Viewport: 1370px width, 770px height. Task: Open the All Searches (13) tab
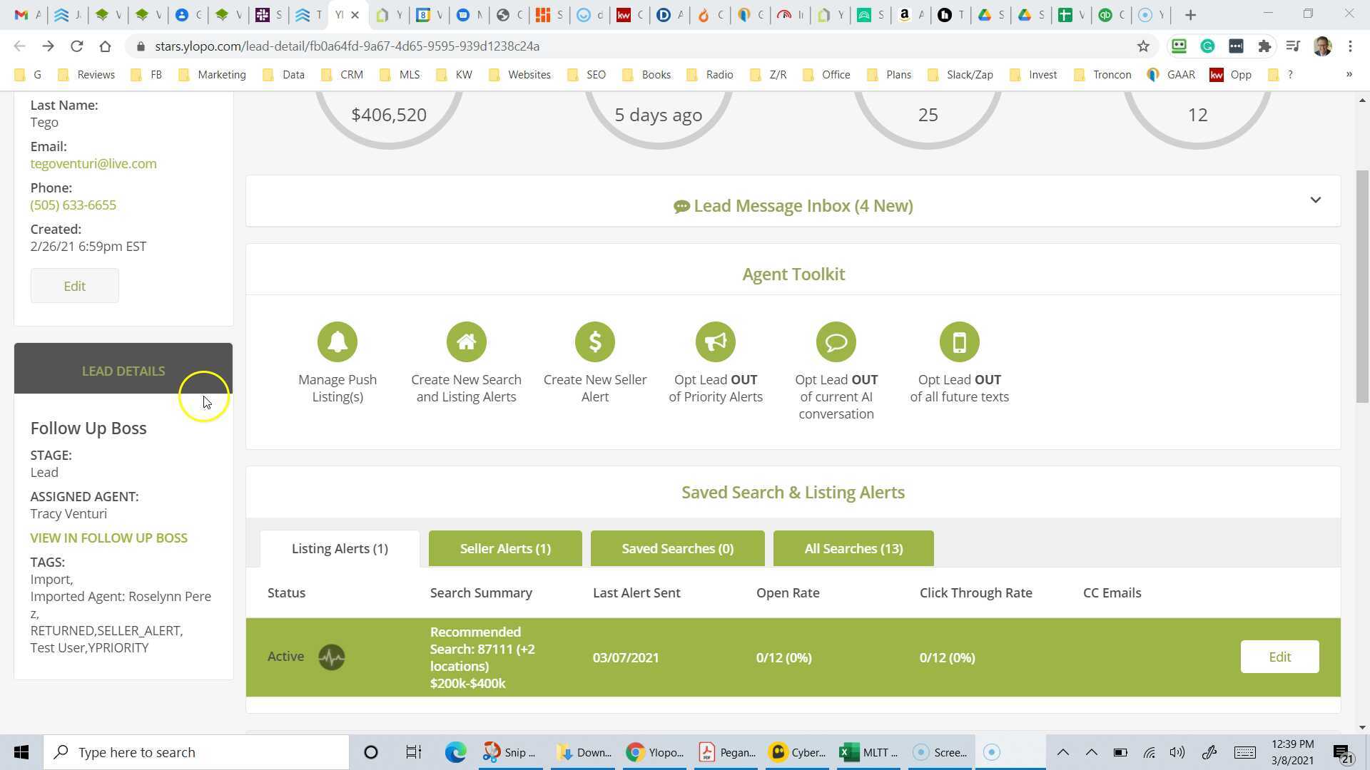coord(853,548)
